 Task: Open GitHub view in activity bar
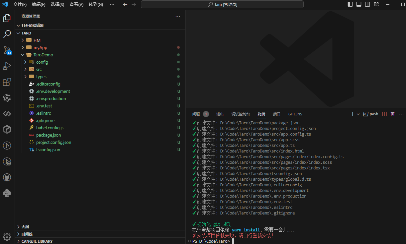point(7,177)
